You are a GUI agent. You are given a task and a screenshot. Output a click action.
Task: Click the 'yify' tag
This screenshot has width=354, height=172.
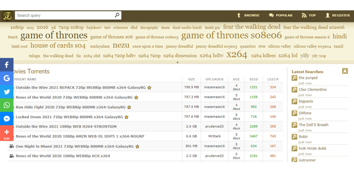(305, 55)
